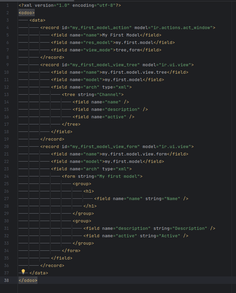Click my_first_model_view_tree record id
Viewport: 236px width, 293px height.
105,65
